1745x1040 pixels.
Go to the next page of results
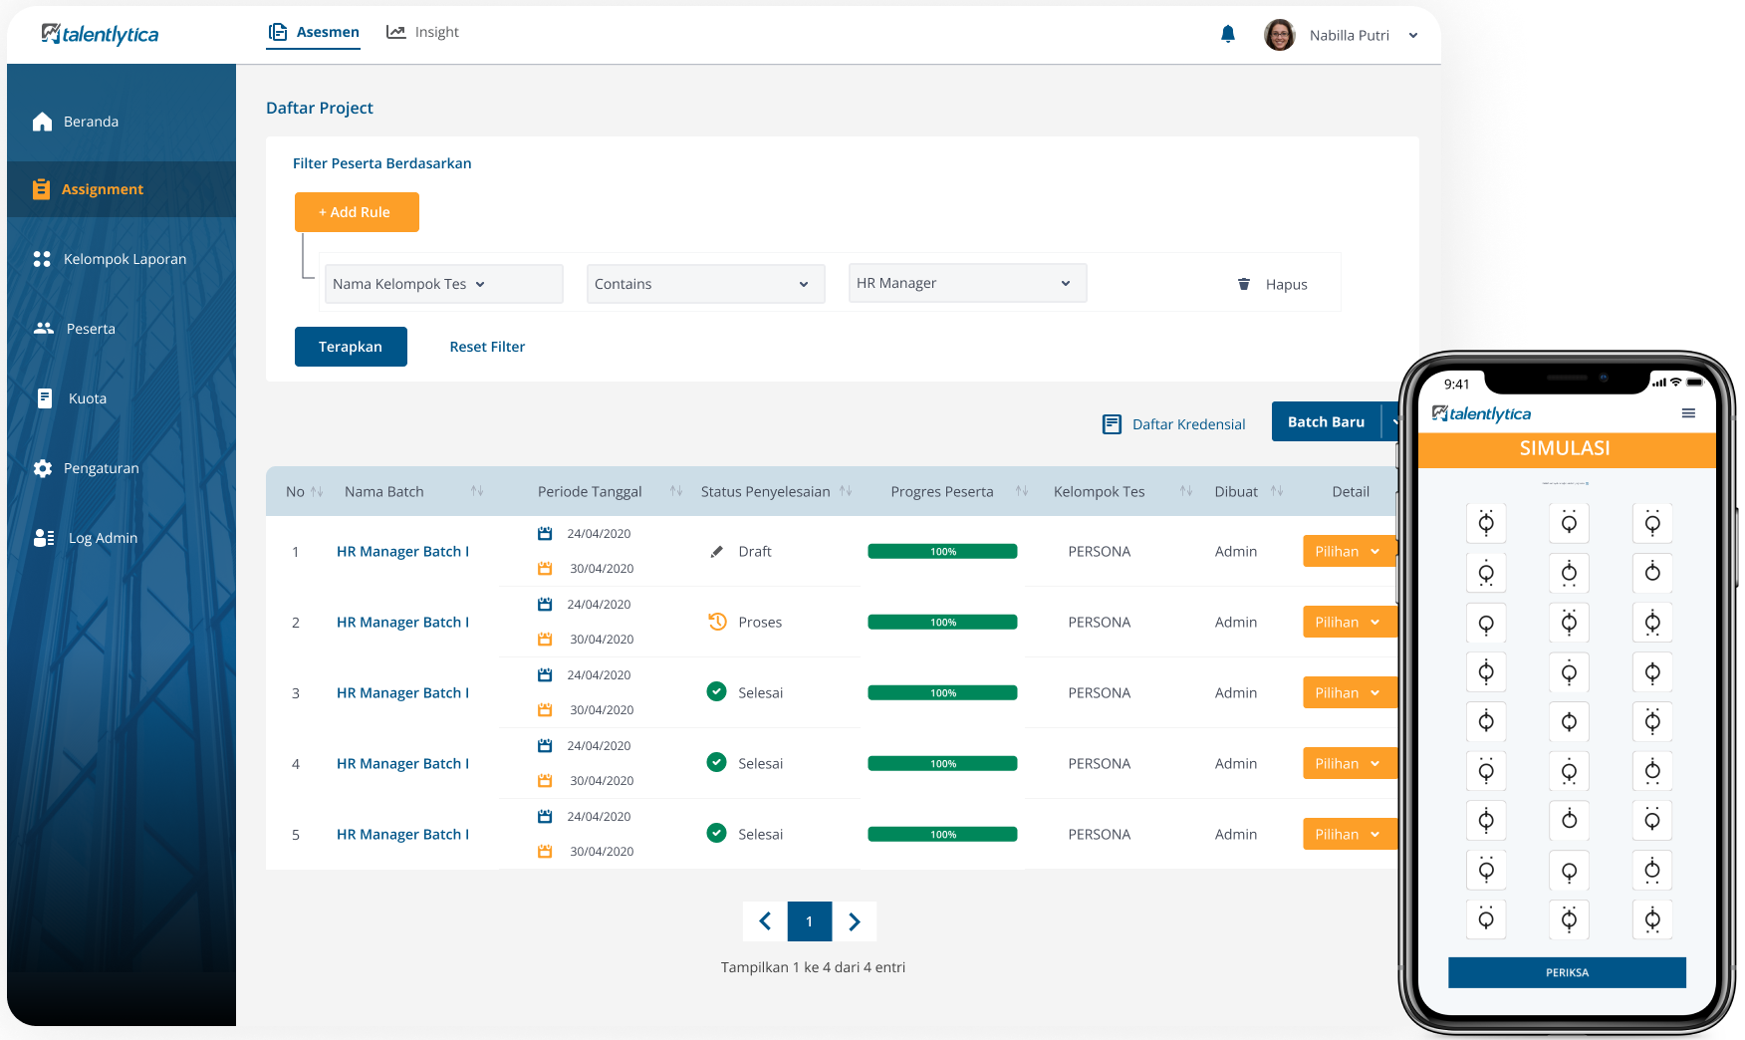tap(855, 921)
